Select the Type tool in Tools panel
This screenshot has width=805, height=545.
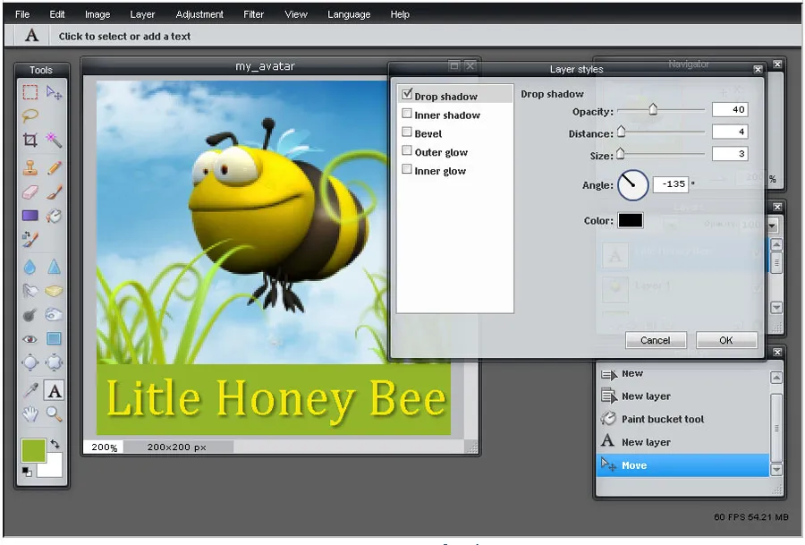(54, 391)
